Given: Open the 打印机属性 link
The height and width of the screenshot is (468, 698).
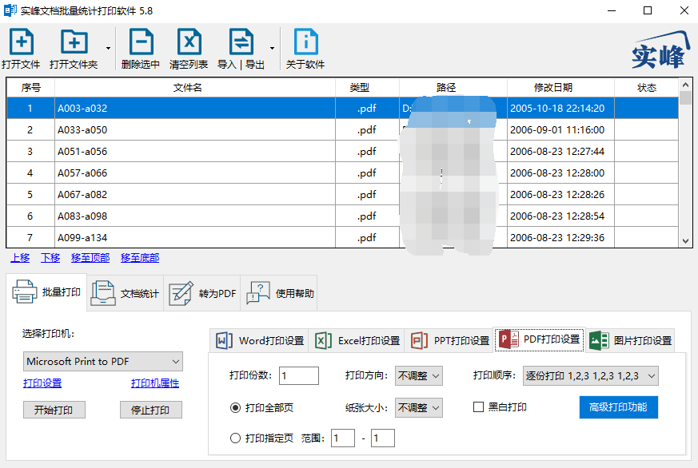Looking at the screenshot, I should [x=155, y=383].
